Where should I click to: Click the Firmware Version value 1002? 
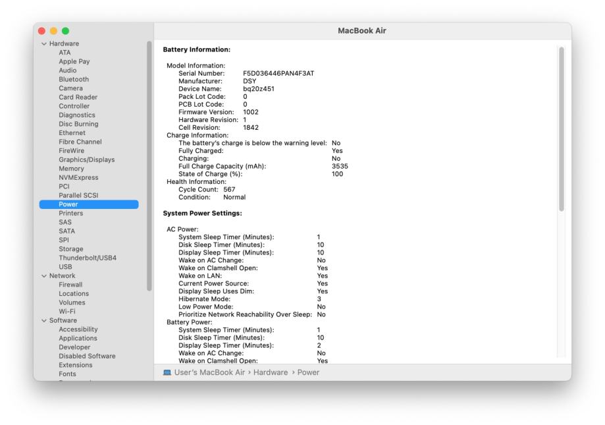tap(251, 112)
